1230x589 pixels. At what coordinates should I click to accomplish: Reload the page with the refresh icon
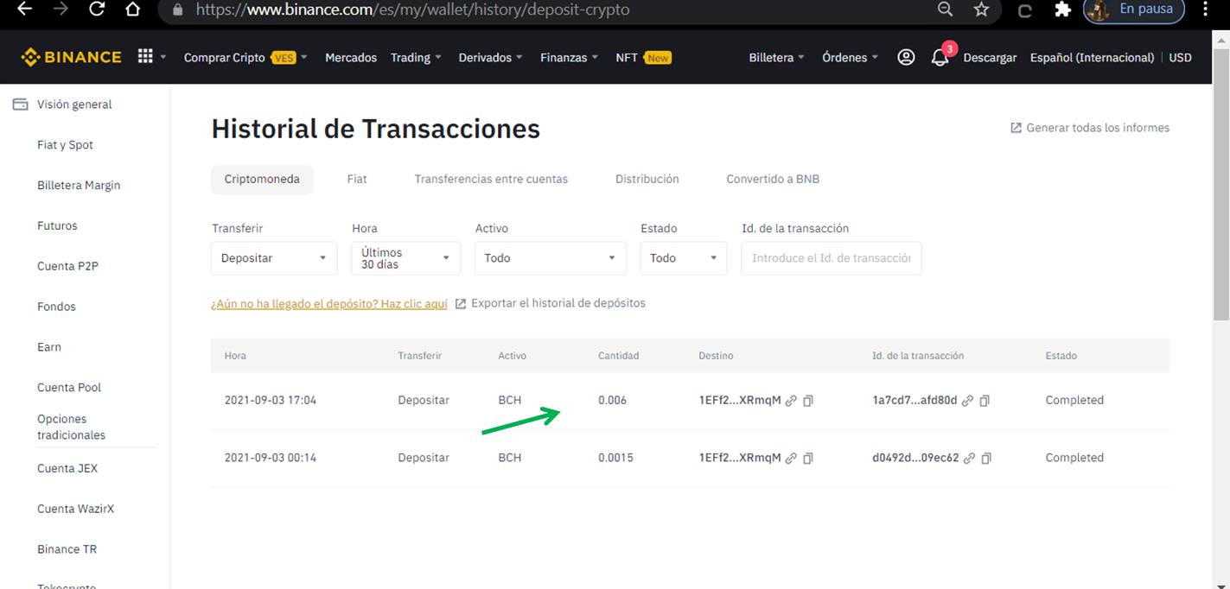97,9
